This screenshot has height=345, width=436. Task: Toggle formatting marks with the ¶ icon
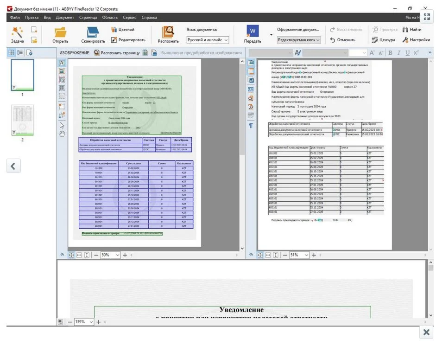[252, 124]
